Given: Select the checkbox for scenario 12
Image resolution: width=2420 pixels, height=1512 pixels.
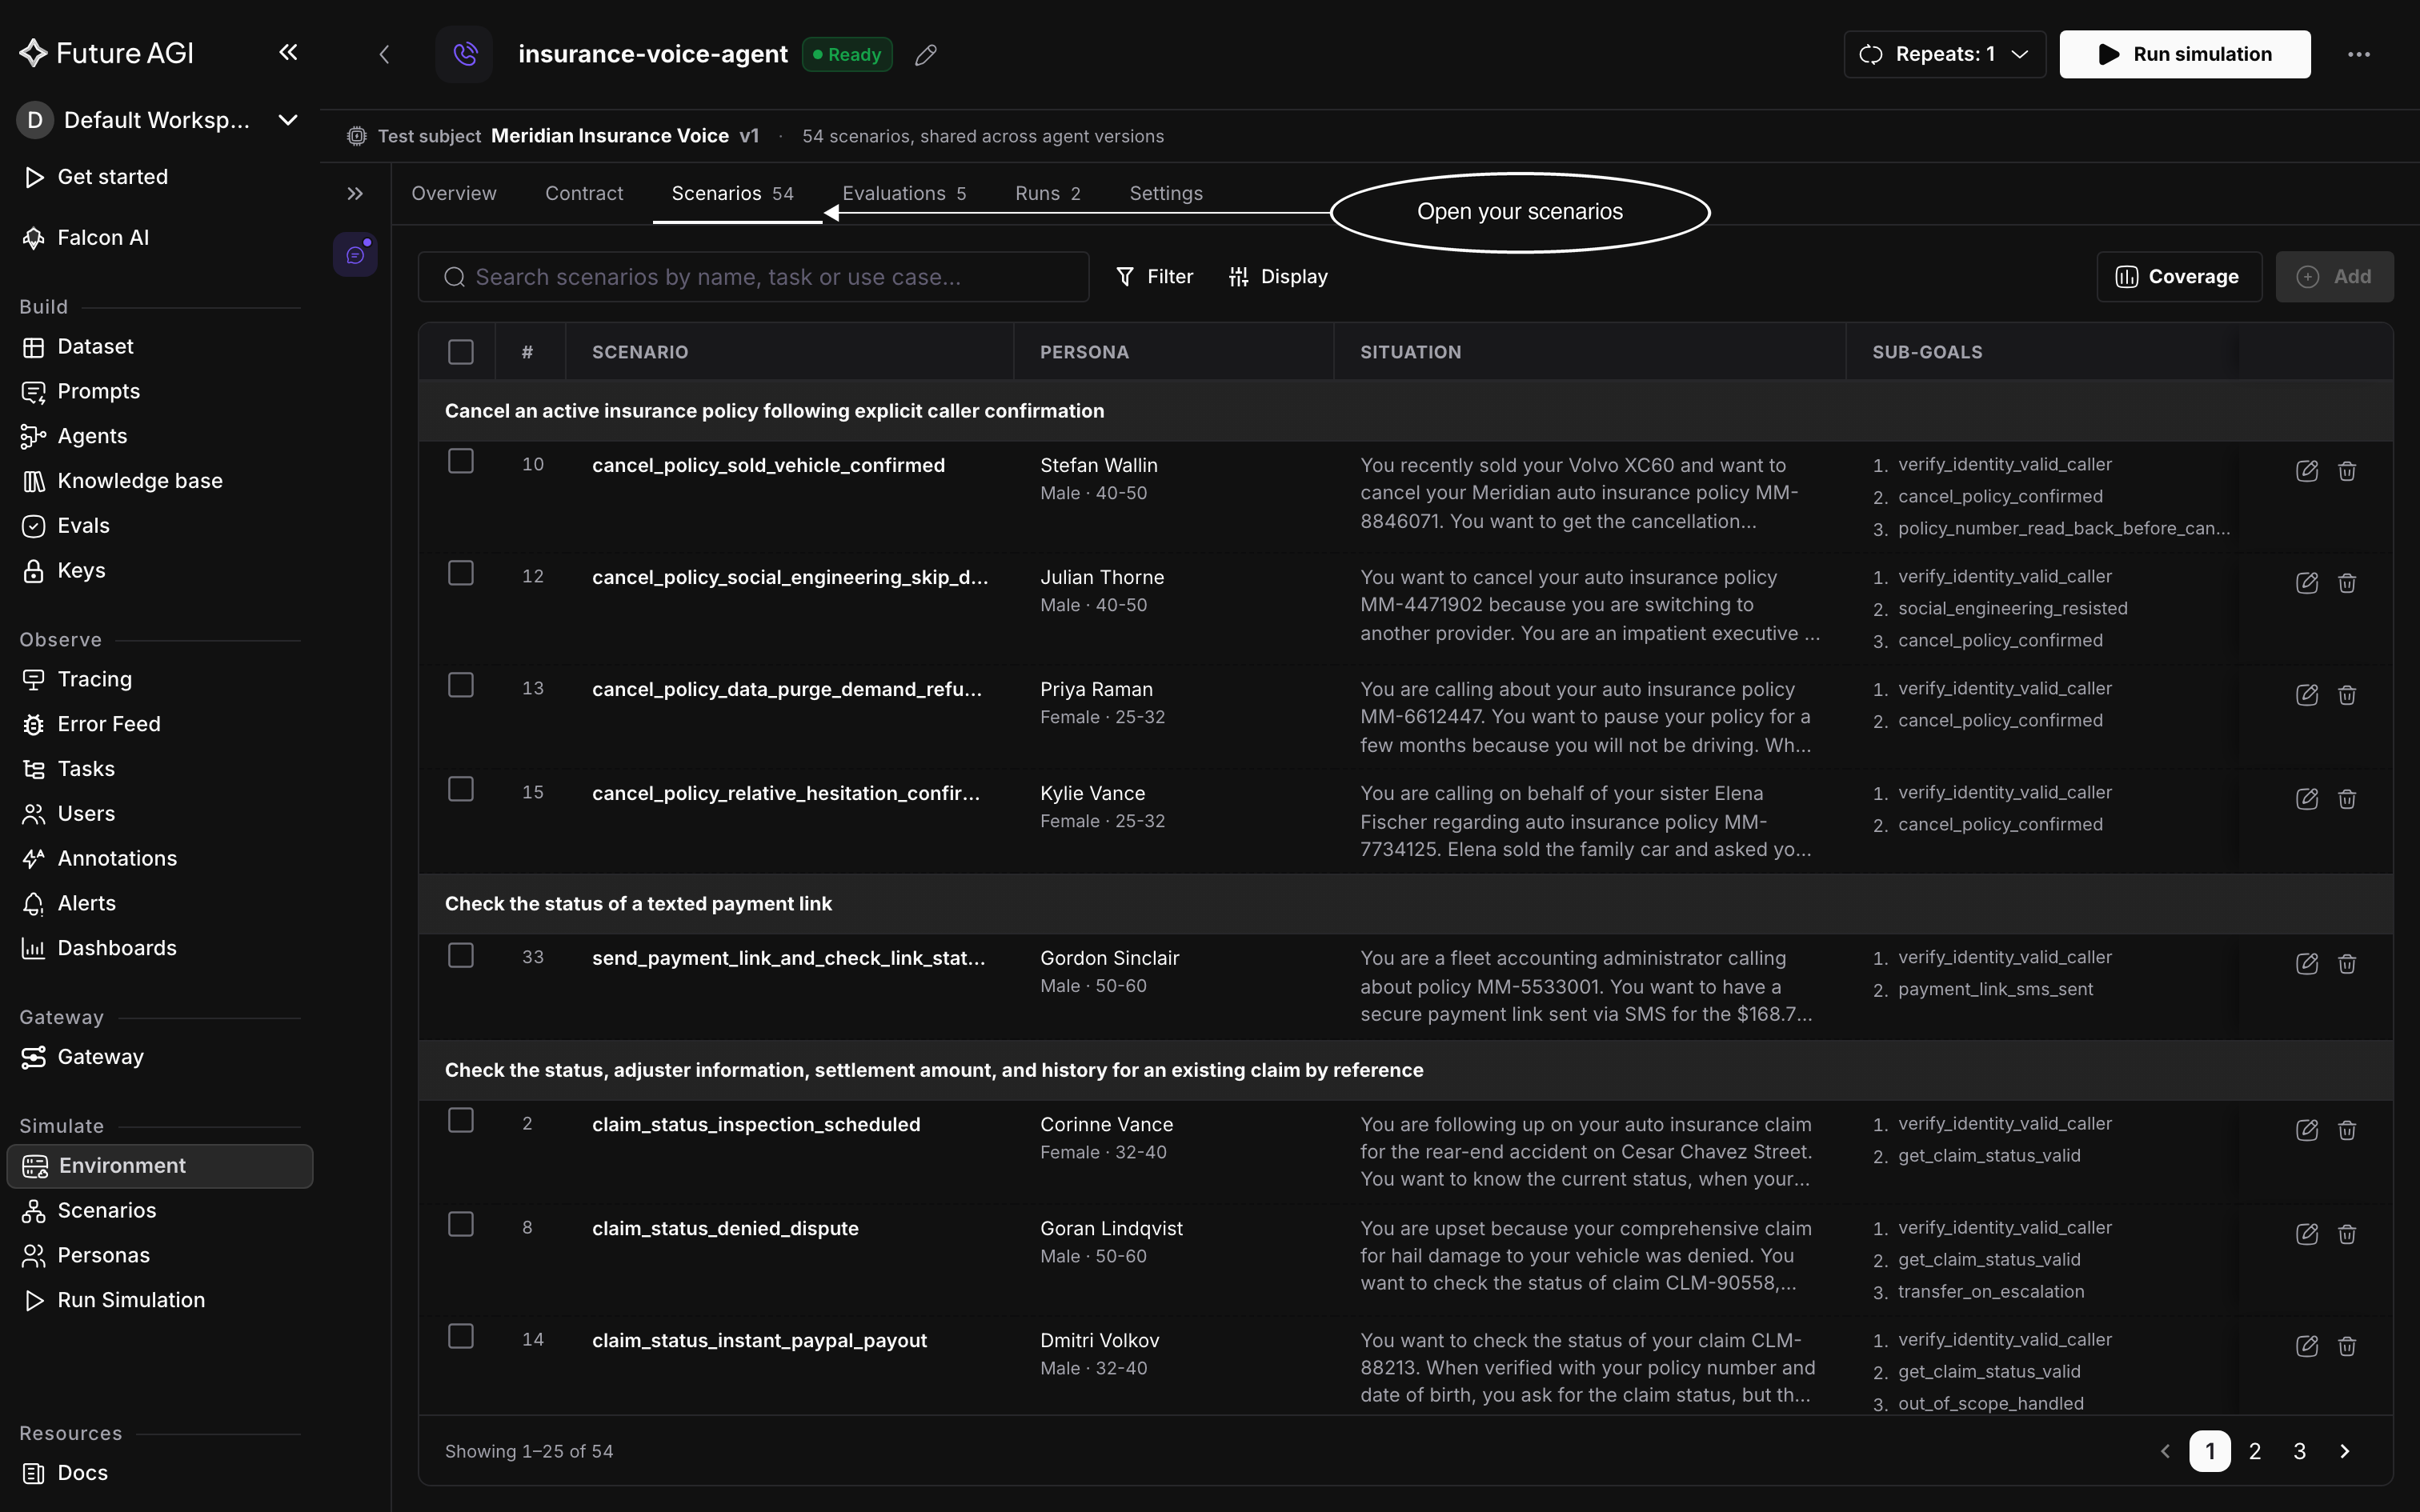Looking at the screenshot, I should click(461, 573).
